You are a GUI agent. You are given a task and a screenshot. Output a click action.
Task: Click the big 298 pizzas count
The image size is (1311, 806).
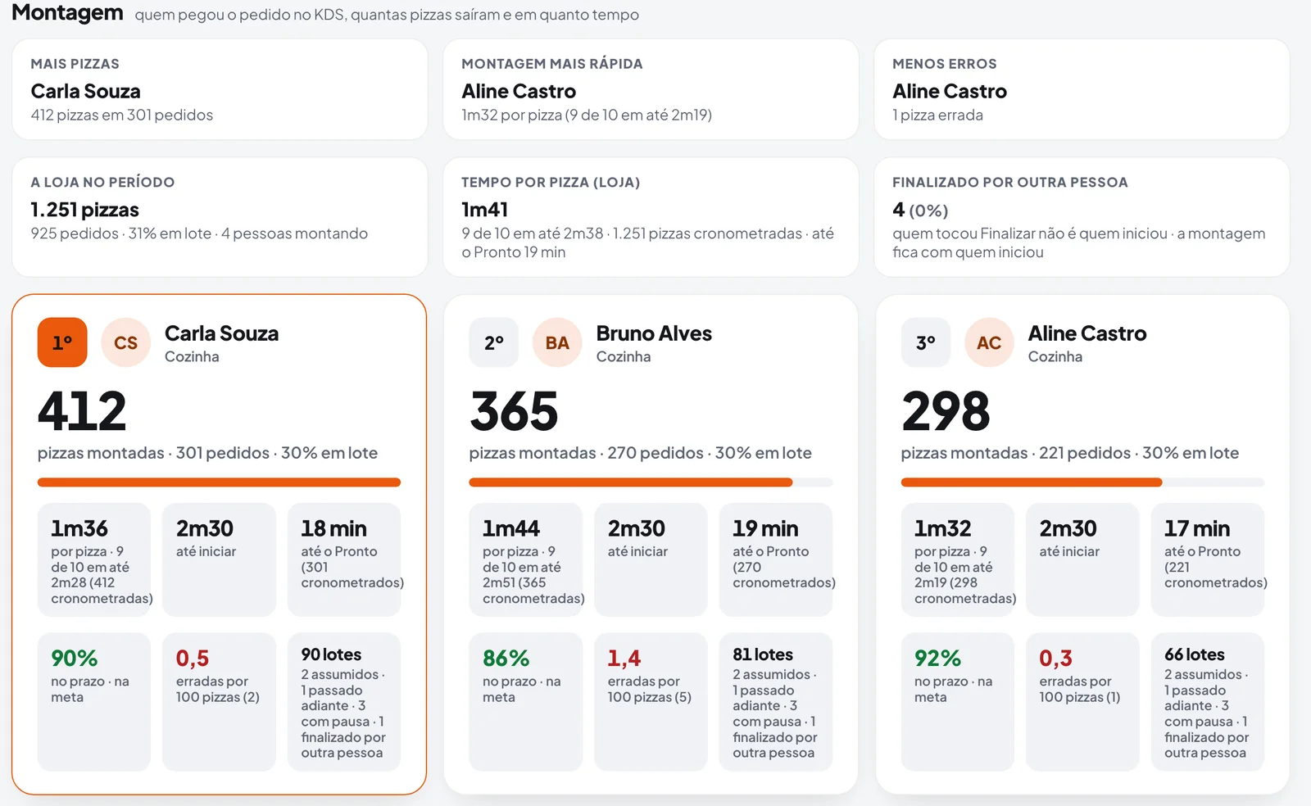(946, 410)
